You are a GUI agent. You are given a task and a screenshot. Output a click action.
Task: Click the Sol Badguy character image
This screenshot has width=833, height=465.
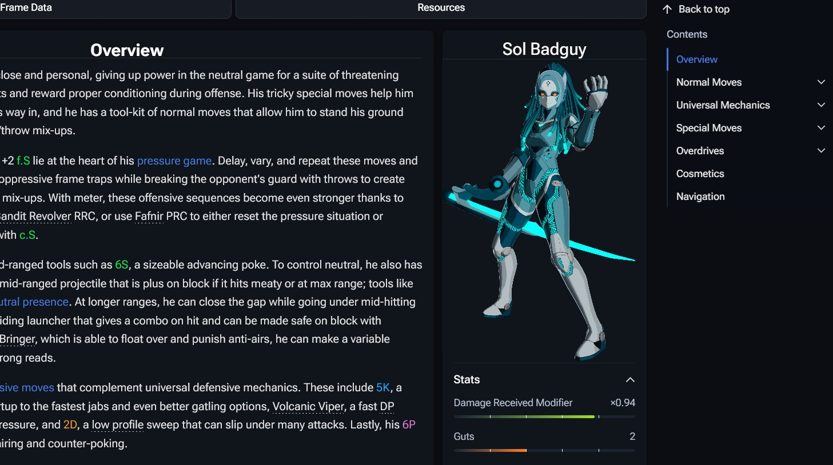[x=540, y=210]
